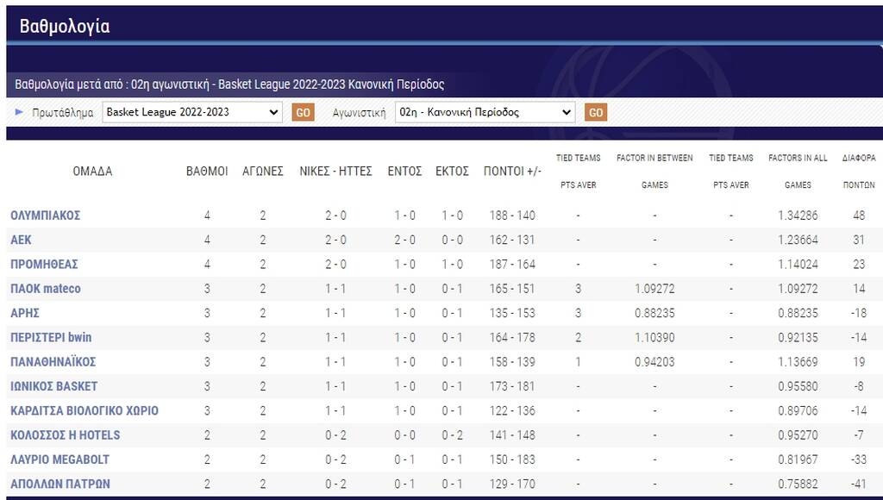Screen dimensions: 883x500
Task: Click factor 0.89706 in ΚΑΡΔΙΤΣΑ row
Action: (x=798, y=410)
